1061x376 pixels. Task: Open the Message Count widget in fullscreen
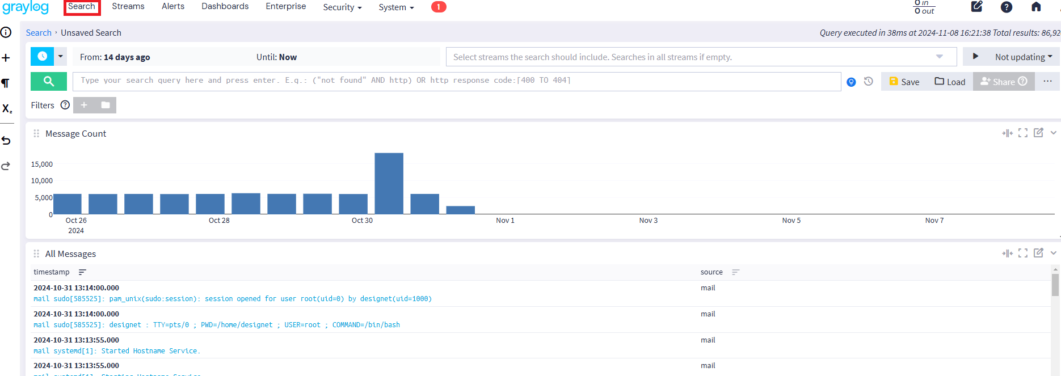[1022, 133]
